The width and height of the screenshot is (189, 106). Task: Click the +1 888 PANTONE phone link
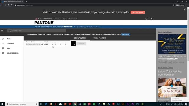pyautogui.click(x=47, y=19)
